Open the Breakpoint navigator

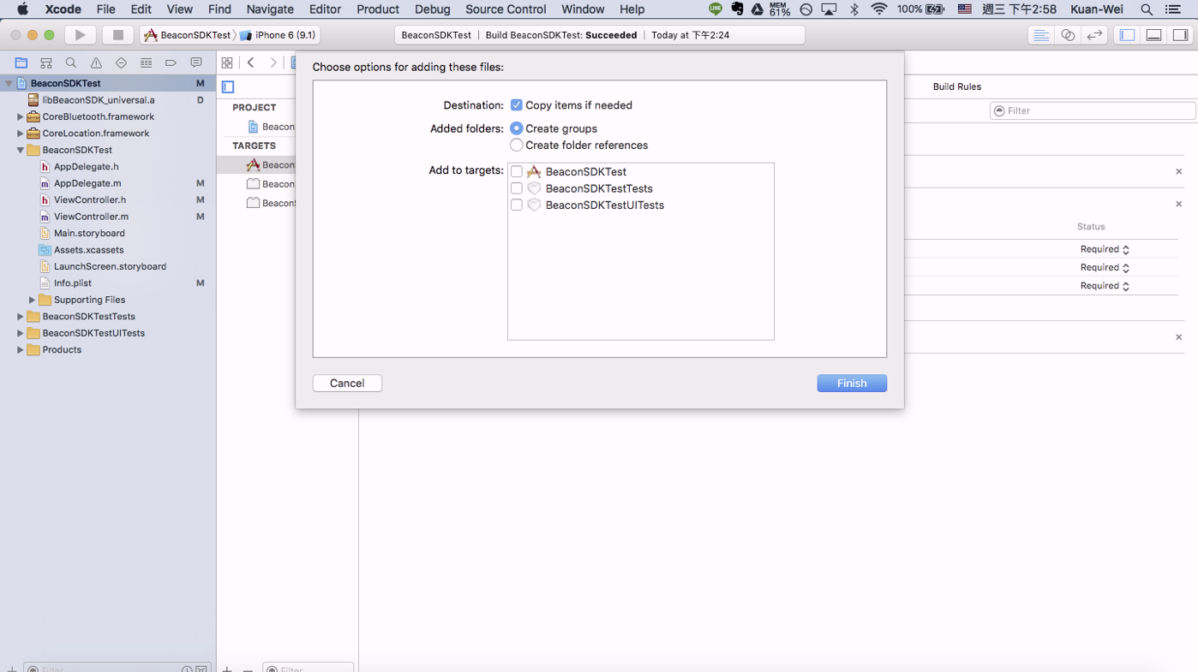coord(171,62)
